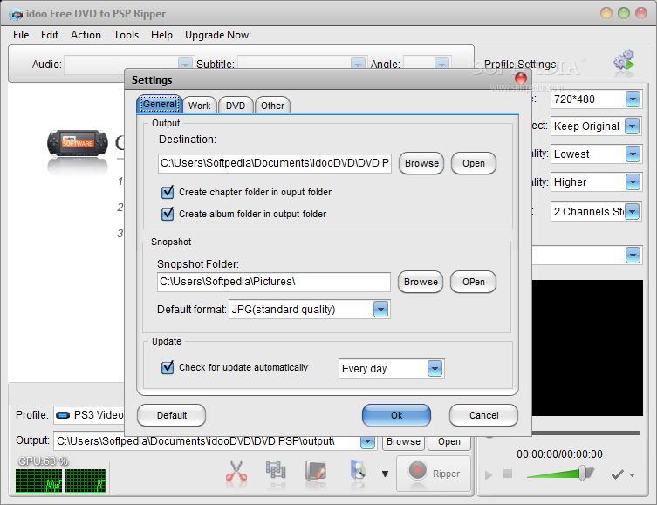Expand the empty dropdown above the preview
Screen dimensions: 657x505
pos(633,256)
